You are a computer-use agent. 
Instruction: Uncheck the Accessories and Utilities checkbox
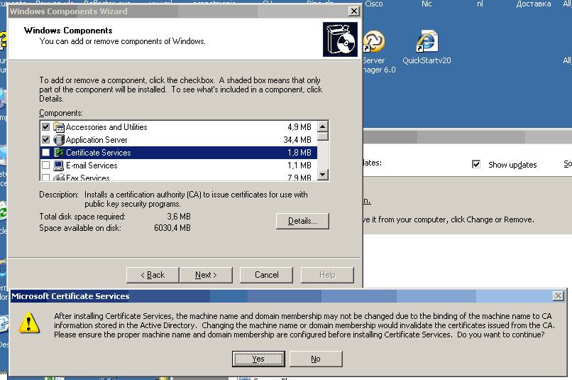click(x=45, y=127)
